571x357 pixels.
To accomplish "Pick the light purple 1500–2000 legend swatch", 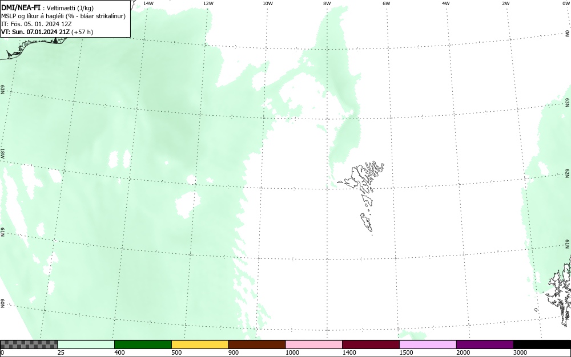I will (428, 344).
